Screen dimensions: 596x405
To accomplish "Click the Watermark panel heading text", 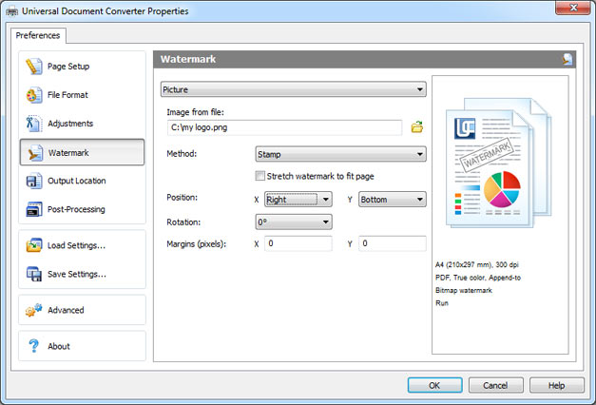I will (x=188, y=59).
